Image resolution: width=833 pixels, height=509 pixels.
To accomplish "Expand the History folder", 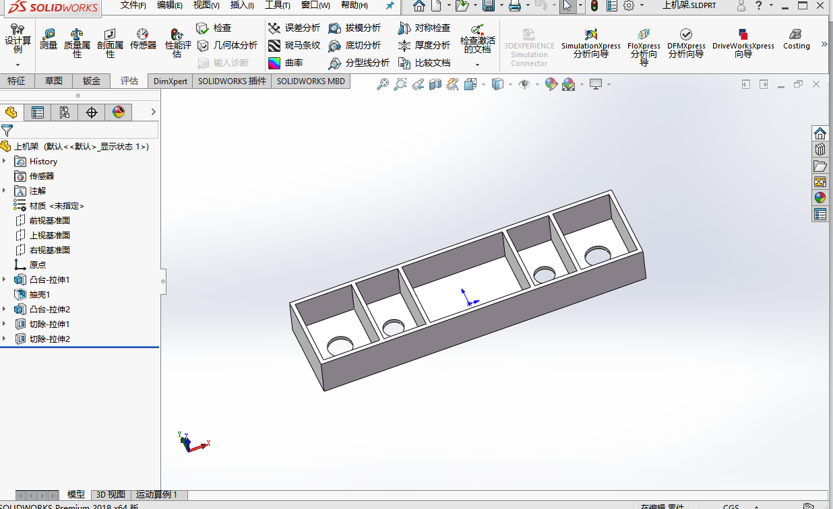I will coord(4,161).
